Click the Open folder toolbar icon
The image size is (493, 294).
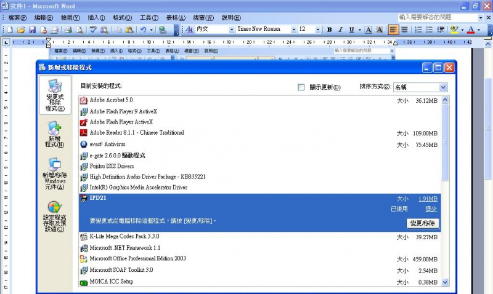click(x=21, y=30)
